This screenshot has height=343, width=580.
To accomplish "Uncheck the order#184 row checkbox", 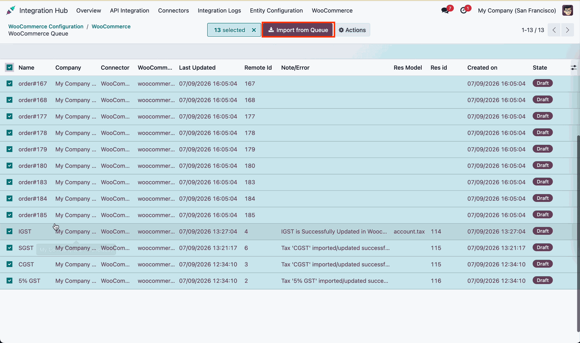I will [x=10, y=198].
